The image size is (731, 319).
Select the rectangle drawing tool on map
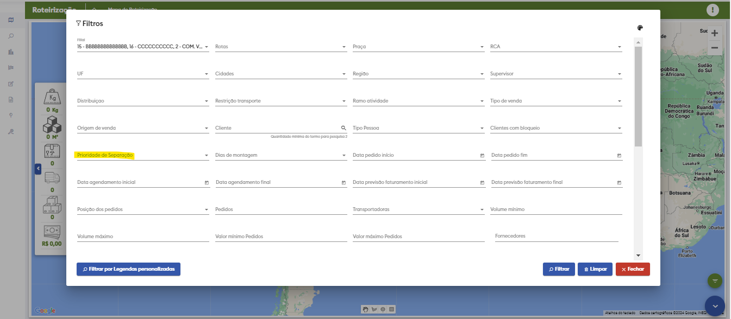tap(391, 309)
